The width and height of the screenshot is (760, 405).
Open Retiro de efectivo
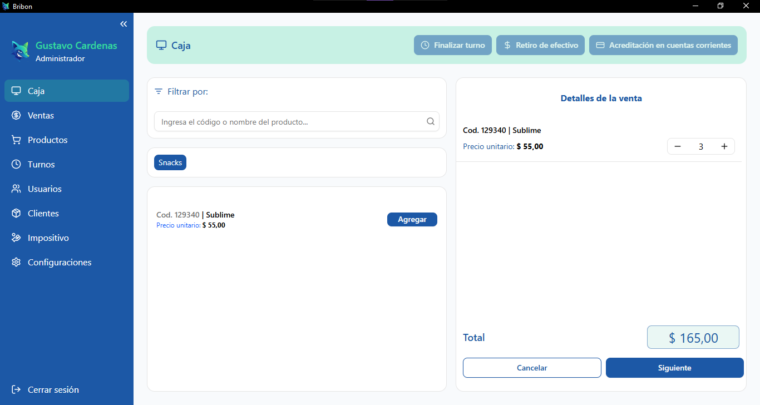tap(540, 45)
